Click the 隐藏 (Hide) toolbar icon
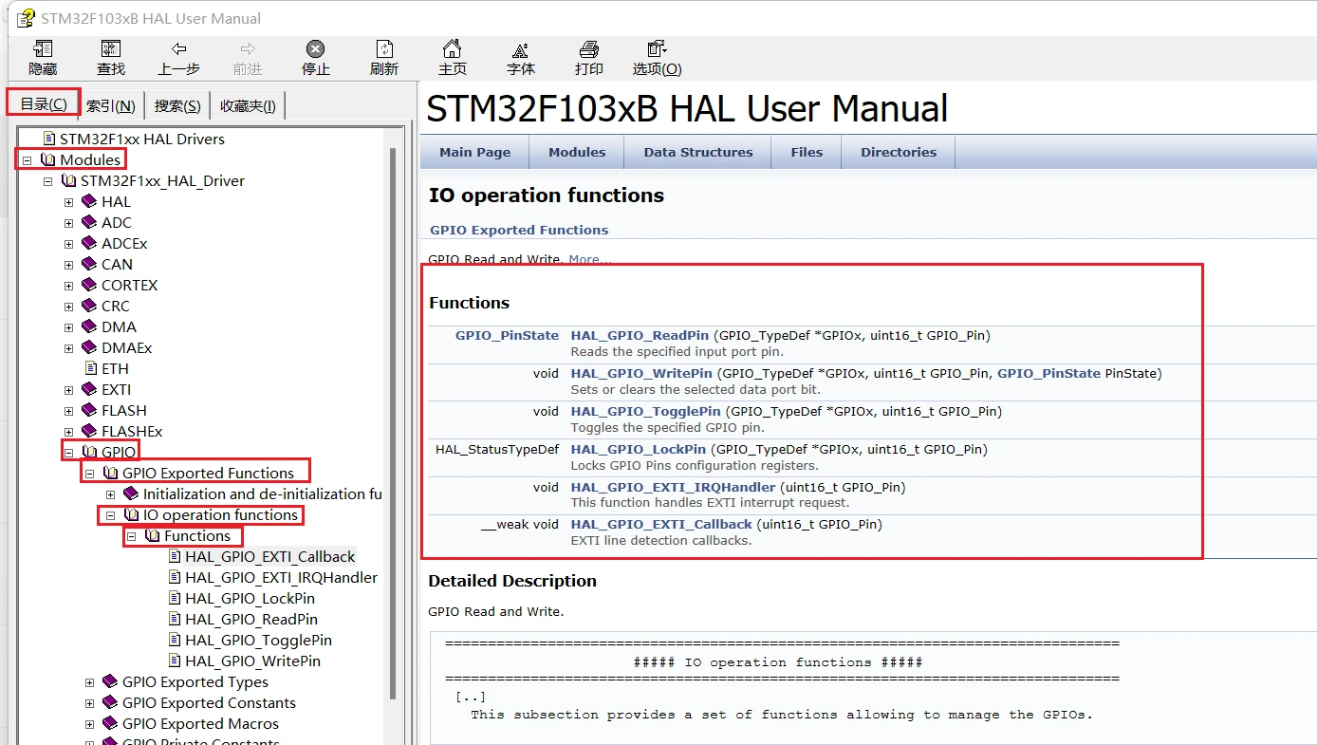 click(x=43, y=49)
